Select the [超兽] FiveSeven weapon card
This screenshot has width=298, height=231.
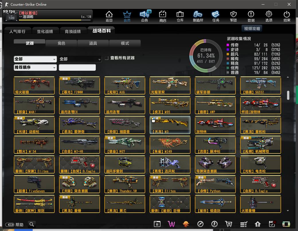point(34,184)
